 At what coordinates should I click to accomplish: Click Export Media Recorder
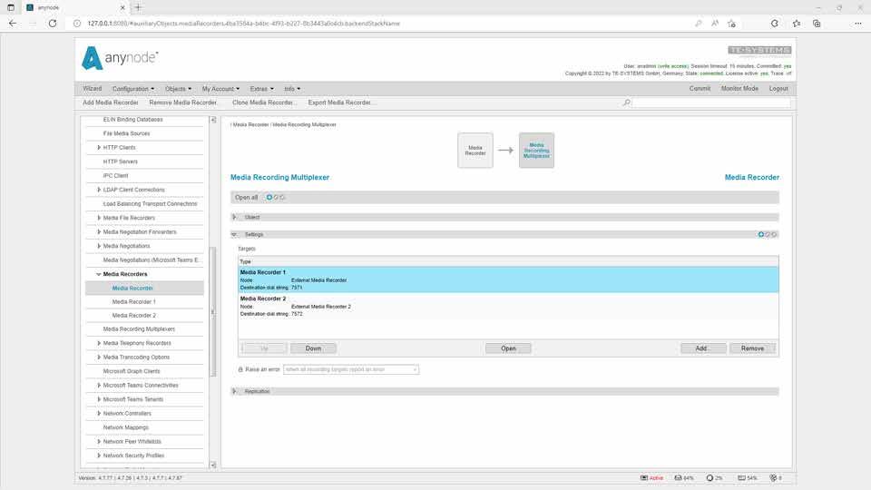point(340,103)
